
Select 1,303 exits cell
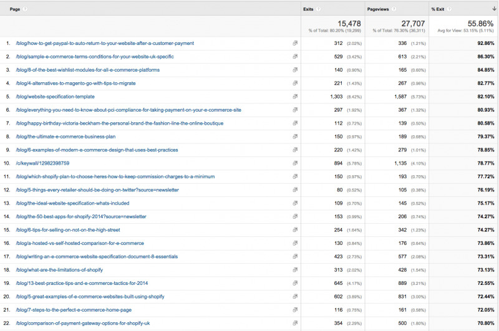click(x=336, y=97)
